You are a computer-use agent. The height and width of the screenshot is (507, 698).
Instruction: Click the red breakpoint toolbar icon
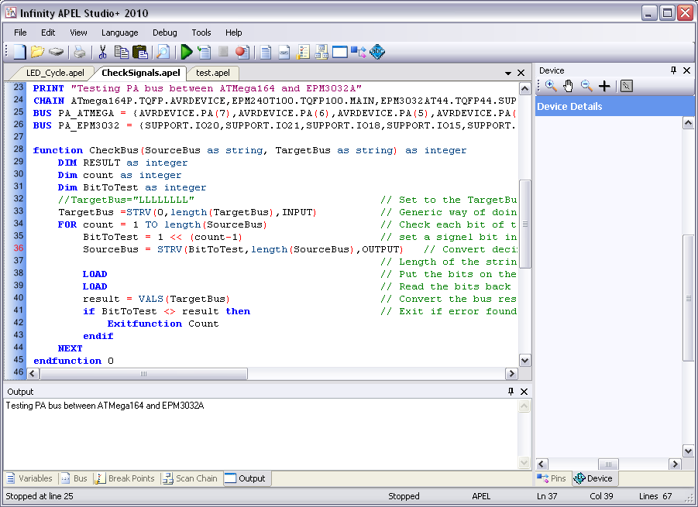pyautogui.click(x=242, y=52)
